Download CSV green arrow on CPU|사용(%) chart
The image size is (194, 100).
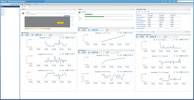(x=69, y=37)
